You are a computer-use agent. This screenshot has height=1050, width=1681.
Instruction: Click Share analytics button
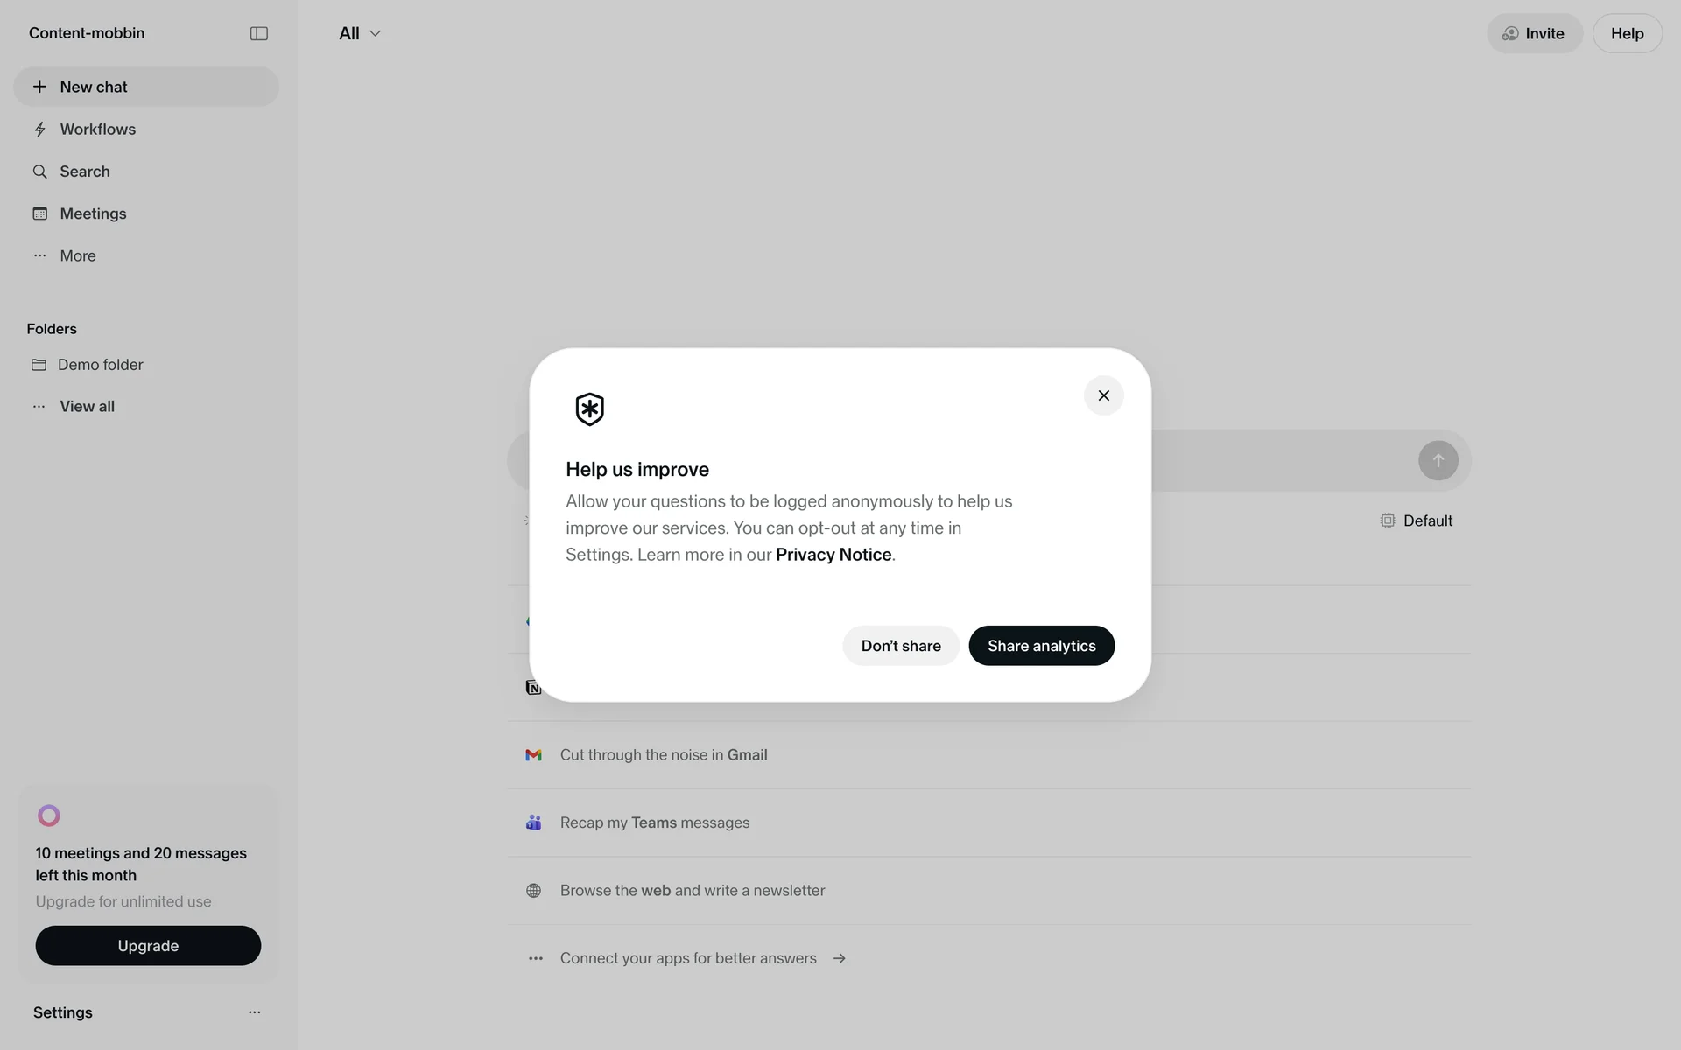click(1041, 646)
